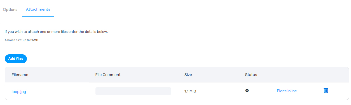This screenshot has height=105, width=351.
Task: Click the Allowed size up to 25MB note
Action: click(21, 40)
